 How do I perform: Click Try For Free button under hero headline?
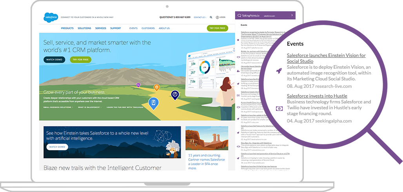tap(80, 60)
